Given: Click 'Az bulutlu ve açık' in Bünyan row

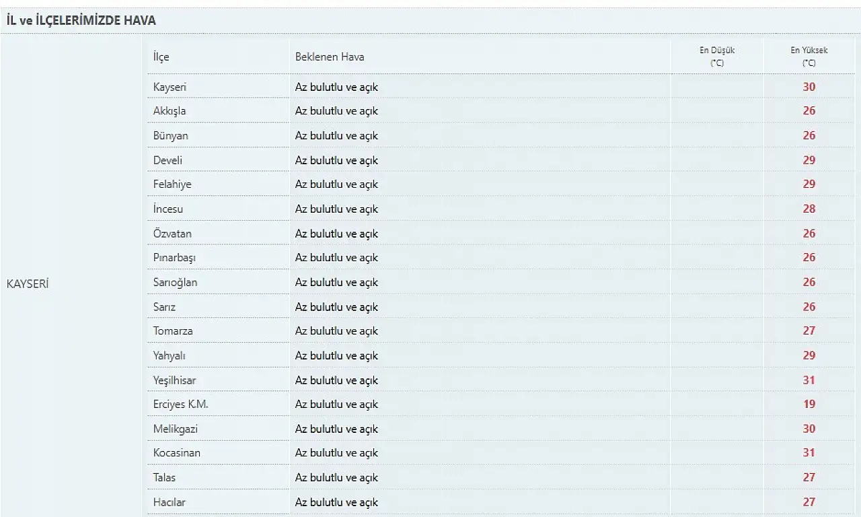Looking at the screenshot, I should click(x=336, y=136).
